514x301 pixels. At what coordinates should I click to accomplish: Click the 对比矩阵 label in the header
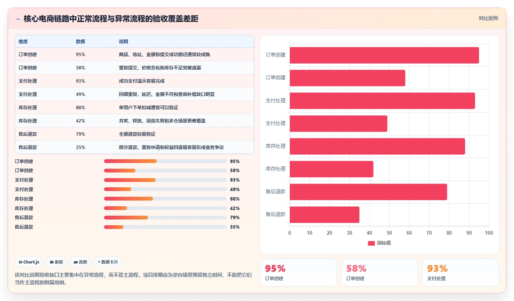(489, 18)
